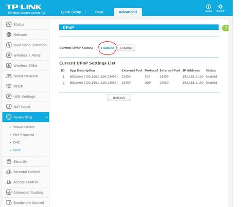The height and width of the screenshot is (207, 247).
Task: Open Advanced Routing menu item
Action: [26, 192]
